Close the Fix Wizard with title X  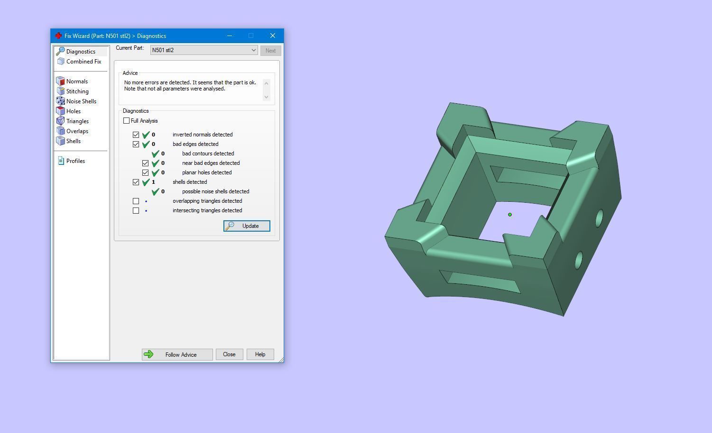click(273, 36)
